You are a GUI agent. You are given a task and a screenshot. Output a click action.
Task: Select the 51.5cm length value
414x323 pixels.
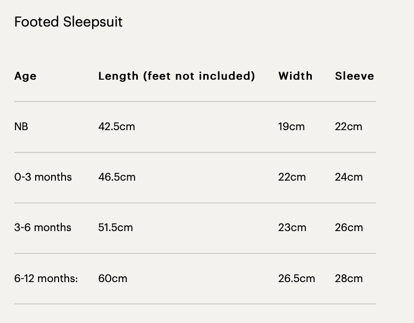(116, 227)
